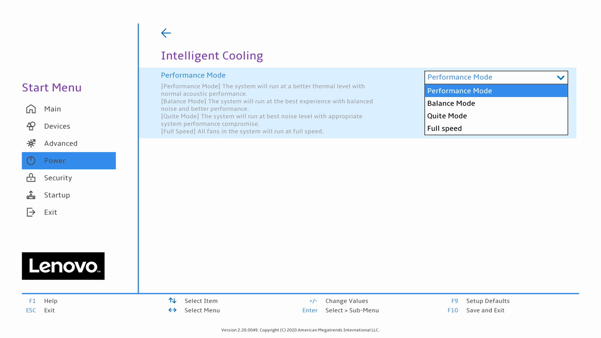The width and height of the screenshot is (601, 338).
Task: Choose Balance Mode option
Action: [x=496, y=103]
